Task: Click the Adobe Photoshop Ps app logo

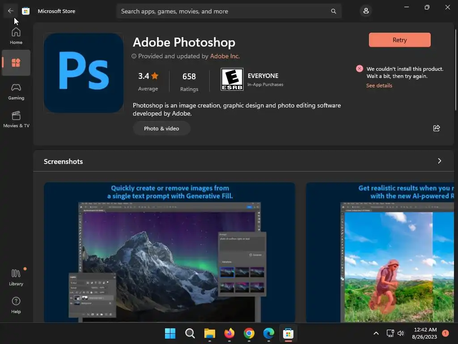Action: [x=84, y=73]
